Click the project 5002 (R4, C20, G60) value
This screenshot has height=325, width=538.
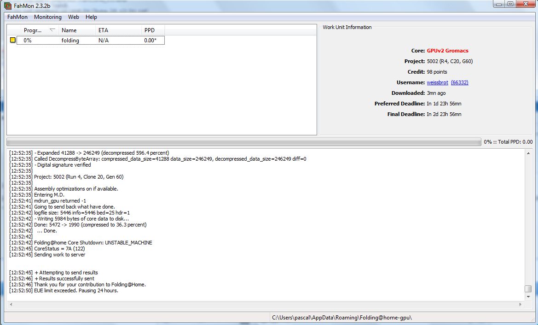coord(450,61)
